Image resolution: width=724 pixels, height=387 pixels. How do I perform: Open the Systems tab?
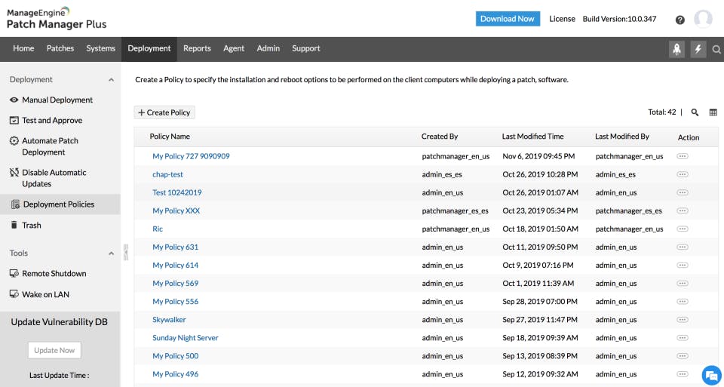tap(100, 48)
